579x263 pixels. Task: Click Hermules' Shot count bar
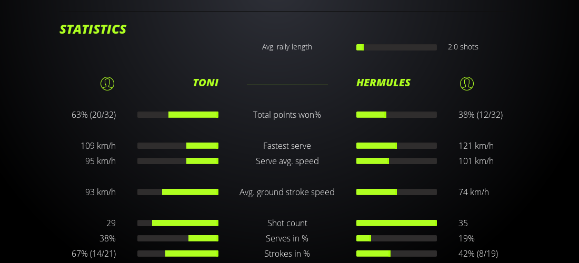tap(396, 223)
